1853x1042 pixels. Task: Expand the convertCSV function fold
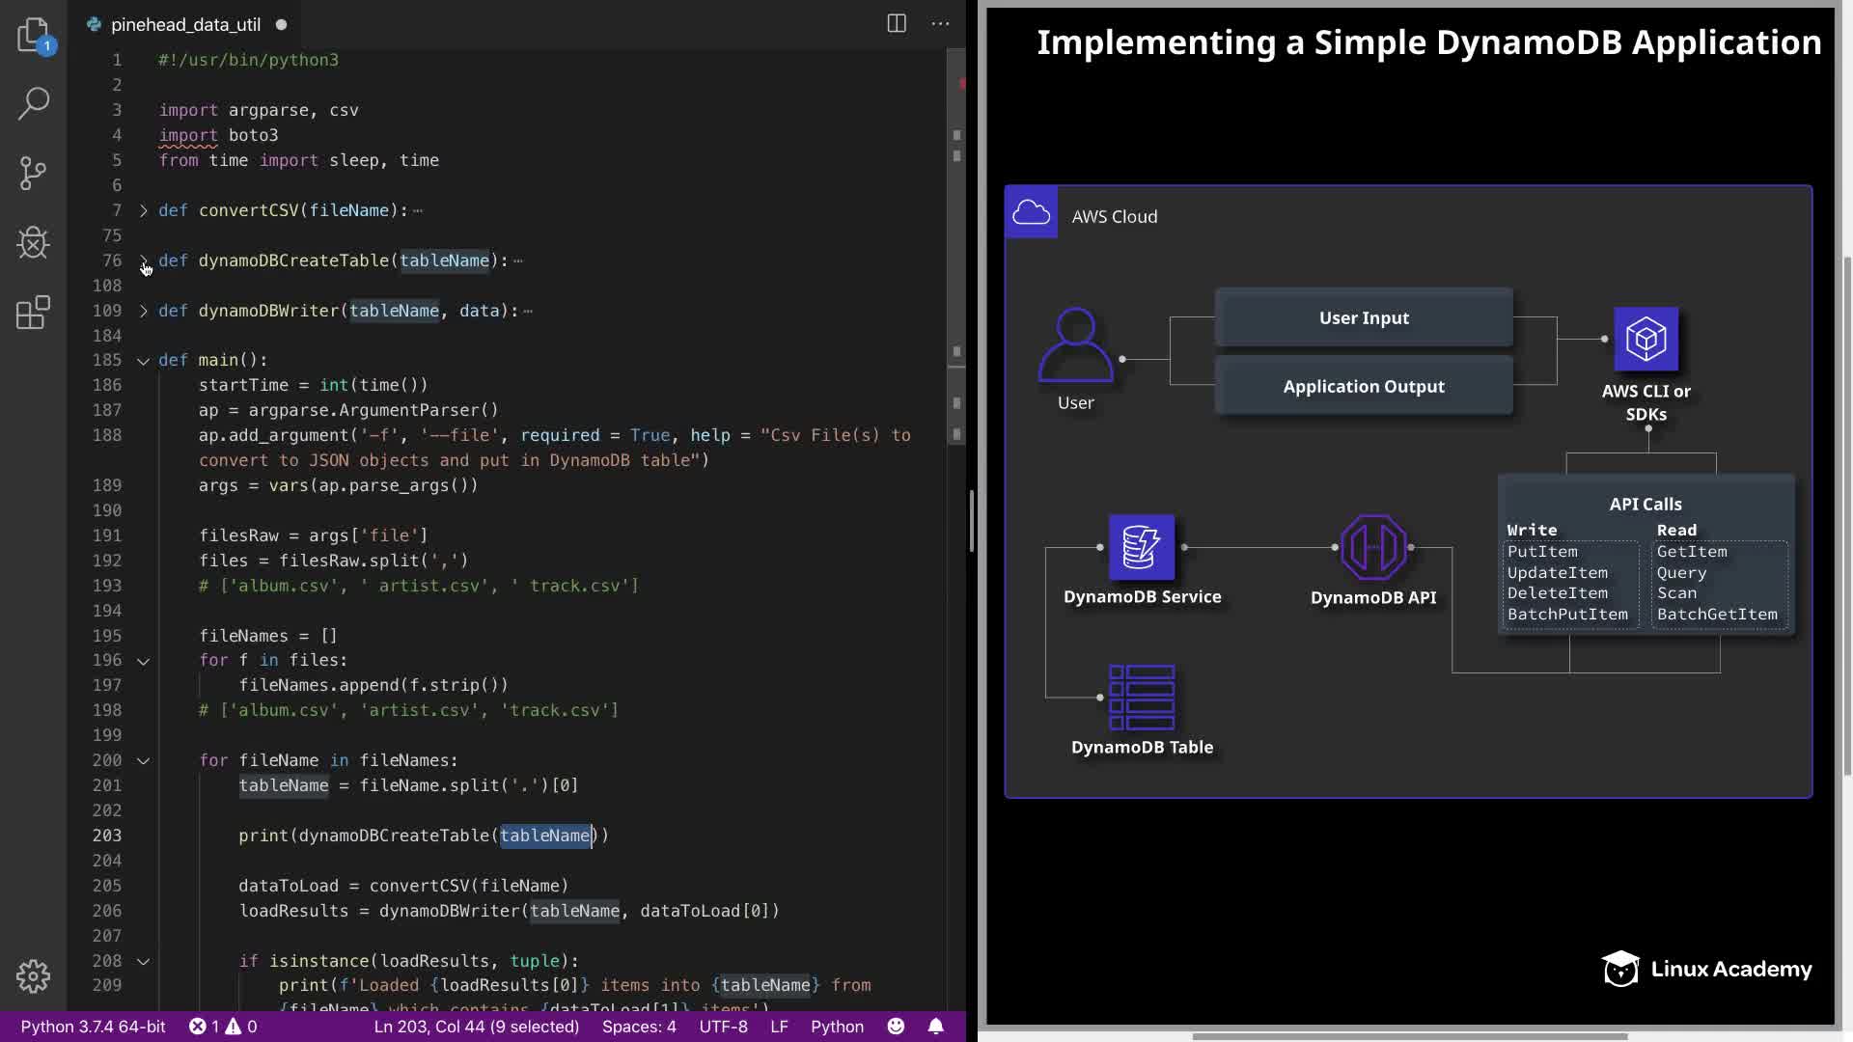click(143, 210)
